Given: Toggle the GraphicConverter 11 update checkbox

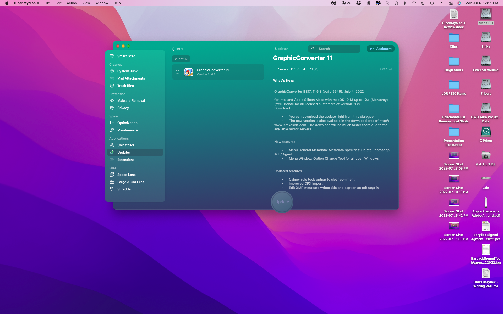Looking at the screenshot, I should (178, 72).
